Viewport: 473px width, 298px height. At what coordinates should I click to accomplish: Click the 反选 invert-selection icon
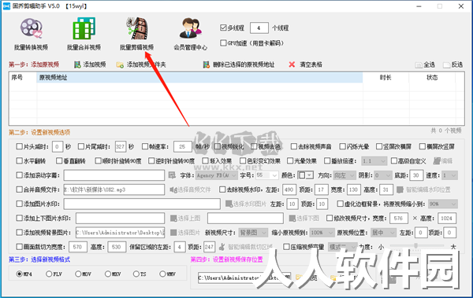pos(446,64)
